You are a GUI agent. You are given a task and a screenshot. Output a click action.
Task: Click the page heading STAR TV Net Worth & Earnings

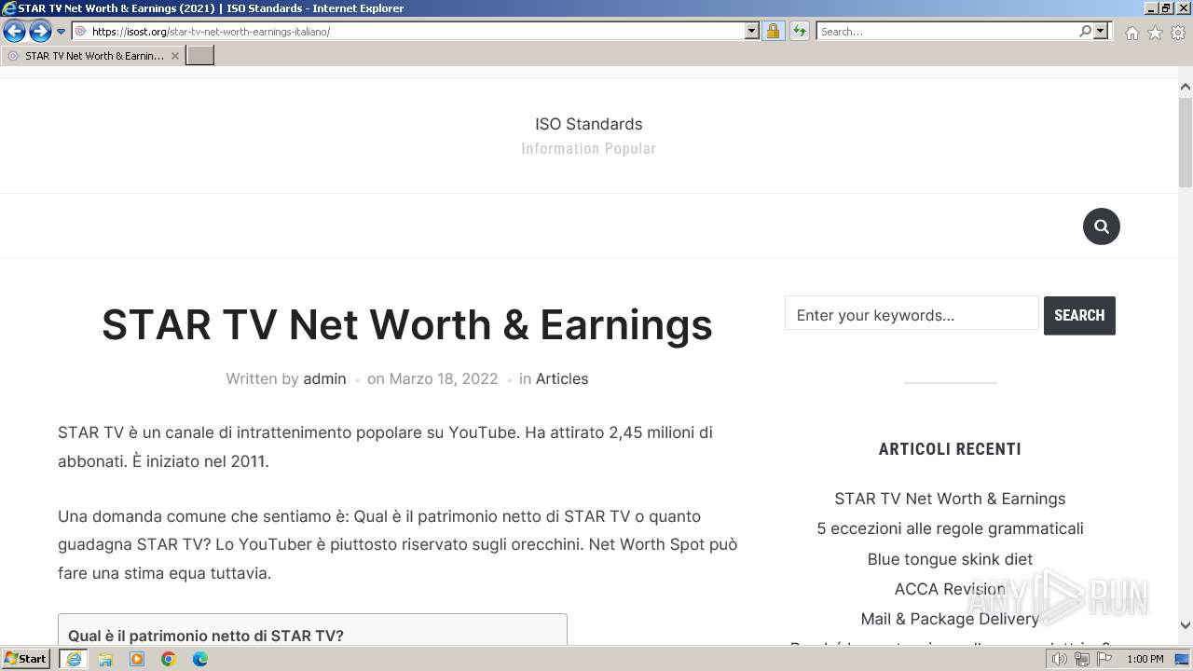pos(407,324)
